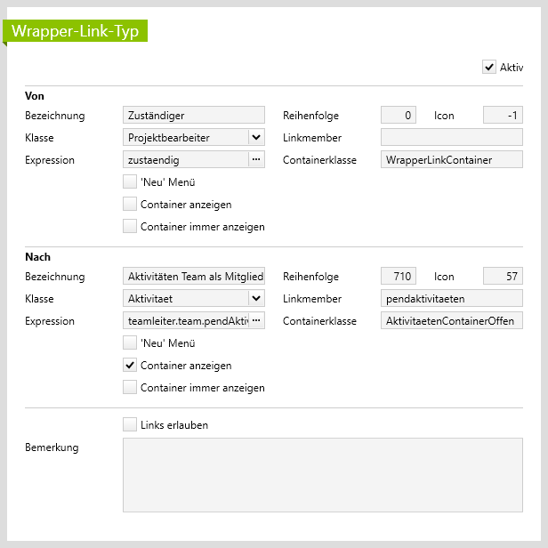
Task: Click into the Bemerkung text area
Action: (x=322, y=474)
